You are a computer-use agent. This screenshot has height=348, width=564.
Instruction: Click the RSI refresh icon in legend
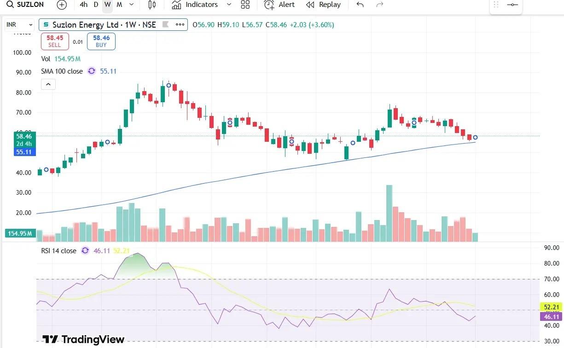tap(85, 251)
